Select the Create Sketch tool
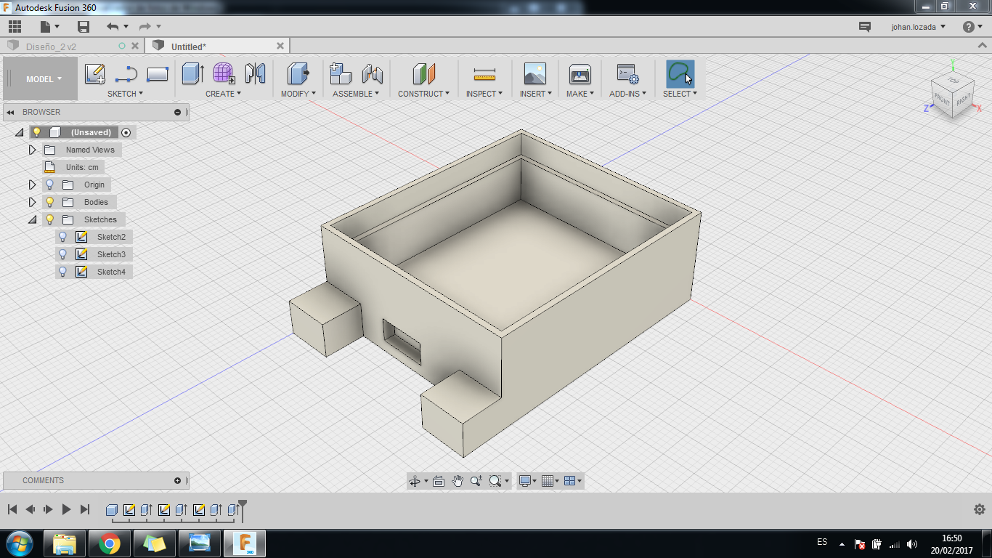Viewport: 992px width, 558px height. [95, 74]
